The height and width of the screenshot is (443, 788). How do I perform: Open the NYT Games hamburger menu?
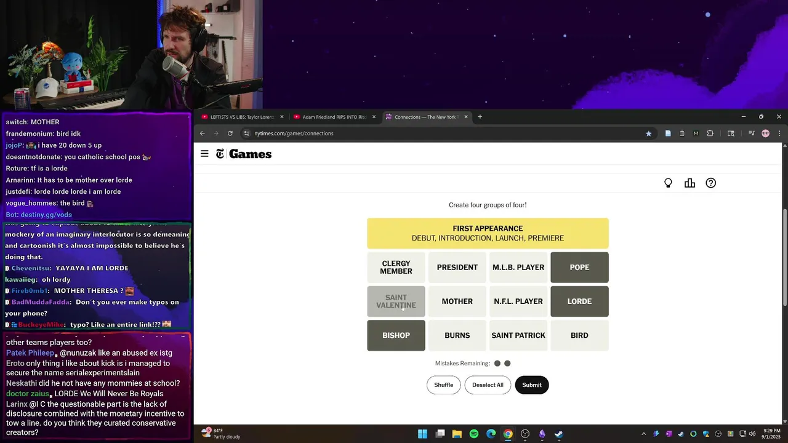204,154
